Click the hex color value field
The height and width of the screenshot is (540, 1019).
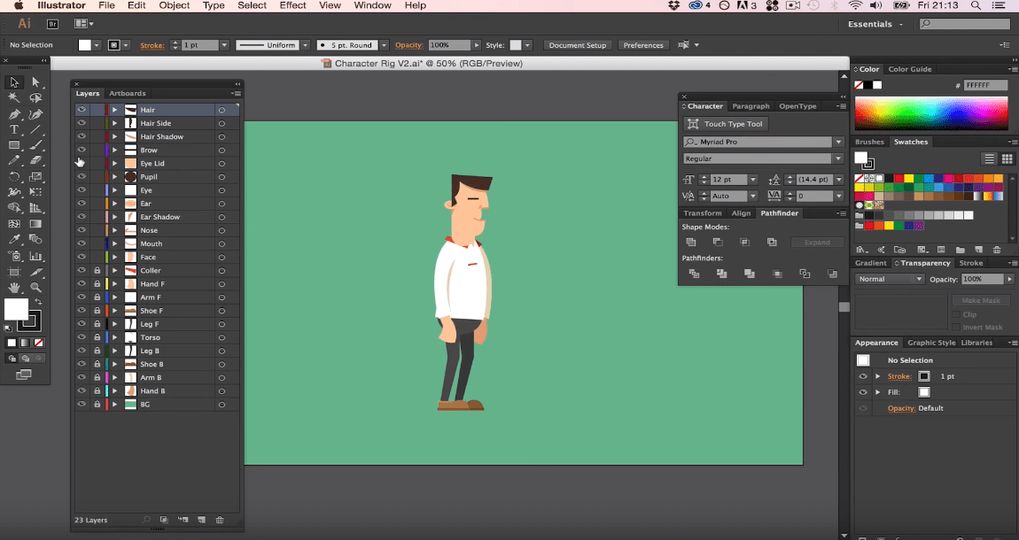coord(986,85)
